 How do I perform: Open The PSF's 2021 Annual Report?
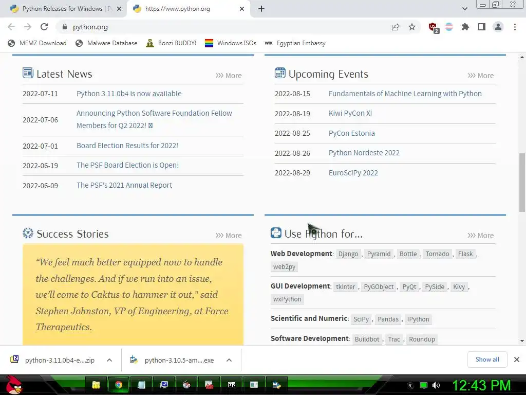(x=124, y=185)
